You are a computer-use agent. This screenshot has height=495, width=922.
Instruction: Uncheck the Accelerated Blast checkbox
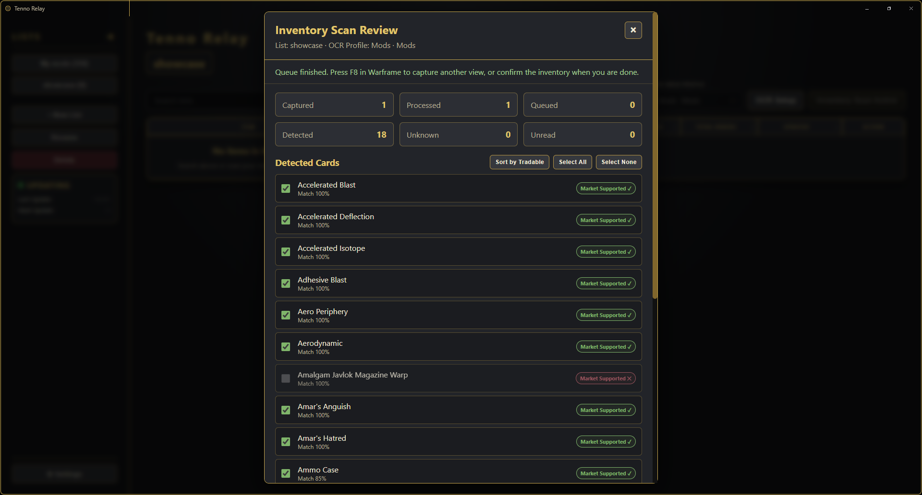[x=286, y=189]
